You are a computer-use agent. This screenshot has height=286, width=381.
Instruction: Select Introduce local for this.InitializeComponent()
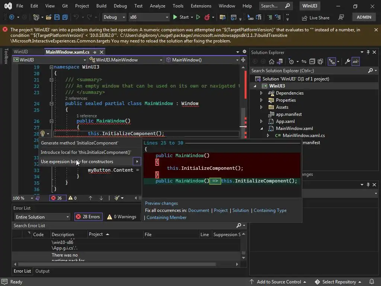point(90,152)
